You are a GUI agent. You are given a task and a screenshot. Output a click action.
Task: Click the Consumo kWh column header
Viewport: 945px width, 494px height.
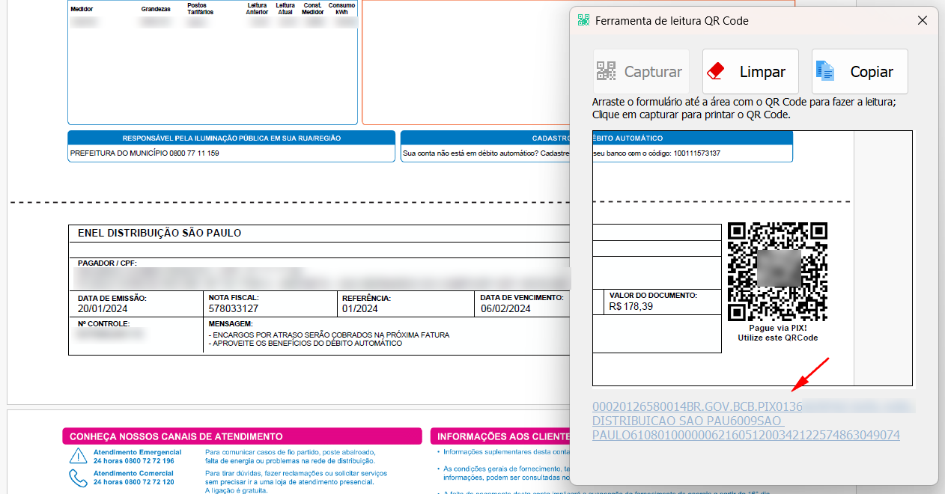click(x=342, y=9)
